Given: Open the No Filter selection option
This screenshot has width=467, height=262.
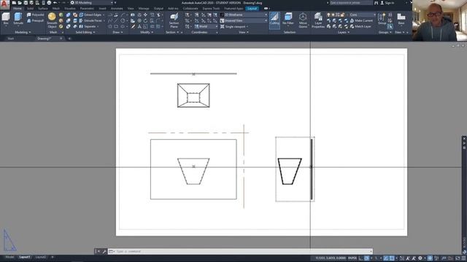Looking at the screenshot, I should [288, 19].
